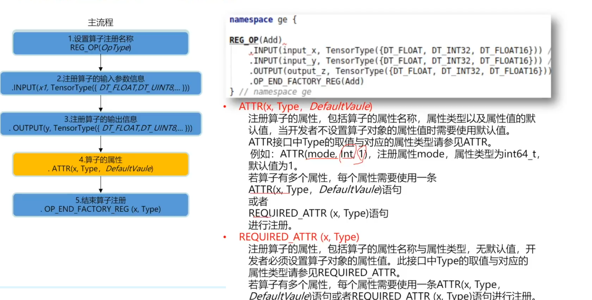Click the circled 'Int' annotation in the example
This screenshot has height=300, width=592.
tap(347, 154)
